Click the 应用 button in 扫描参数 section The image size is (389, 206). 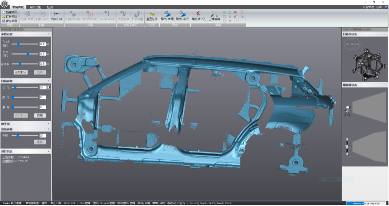pyautogui.click(x=40, y=116)
